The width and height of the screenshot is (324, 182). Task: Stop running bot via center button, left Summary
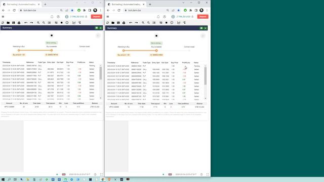tap(52, 35)
